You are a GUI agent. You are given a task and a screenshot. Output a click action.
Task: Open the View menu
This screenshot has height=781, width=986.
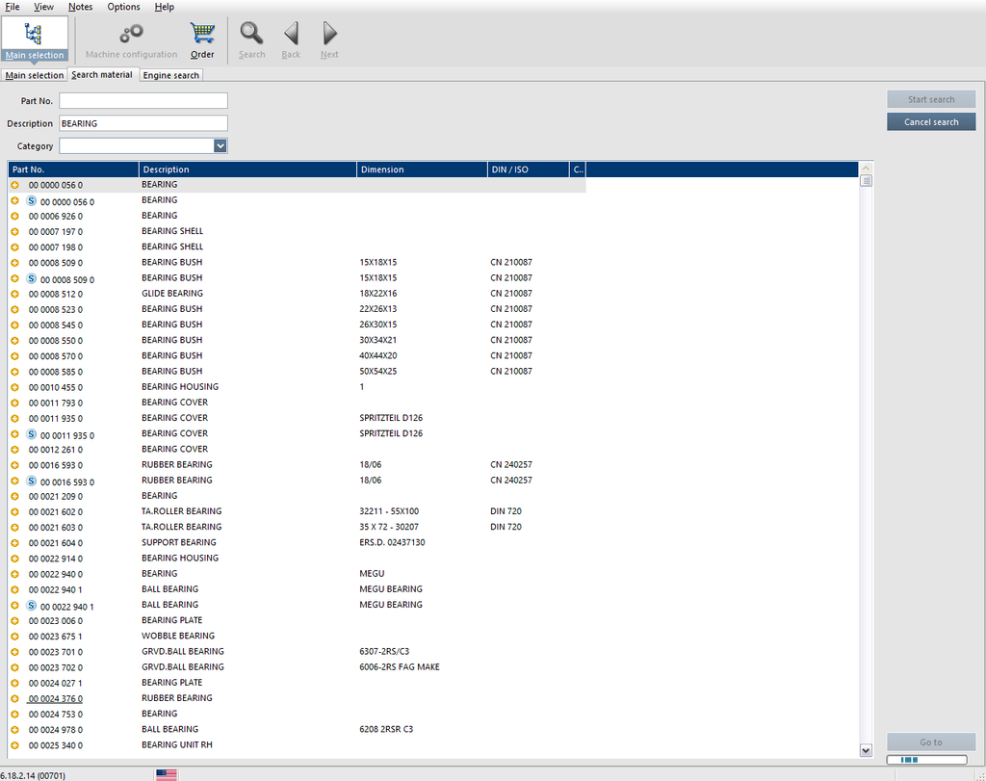point(43,7)
